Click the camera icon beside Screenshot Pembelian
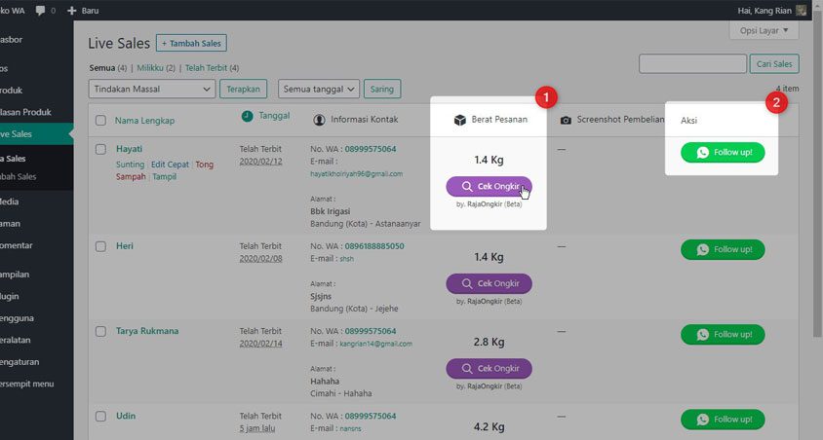 coord(566,121)
